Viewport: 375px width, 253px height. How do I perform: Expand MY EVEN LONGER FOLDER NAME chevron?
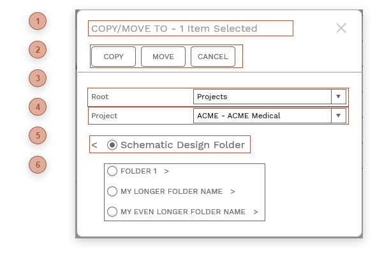[x=256, y=212]
